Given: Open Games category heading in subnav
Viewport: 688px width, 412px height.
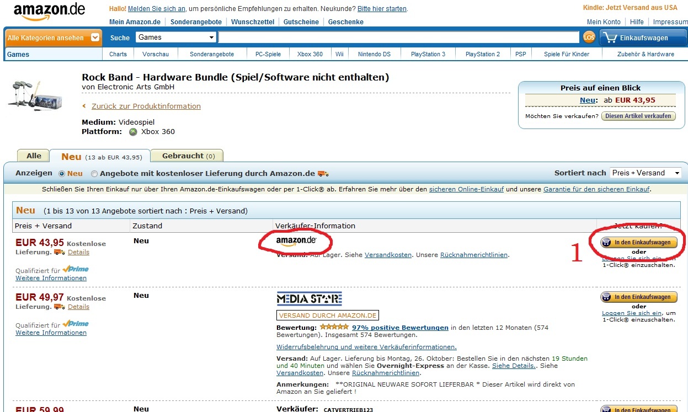Looking at the screenshot, I should [x=18, y=54].
